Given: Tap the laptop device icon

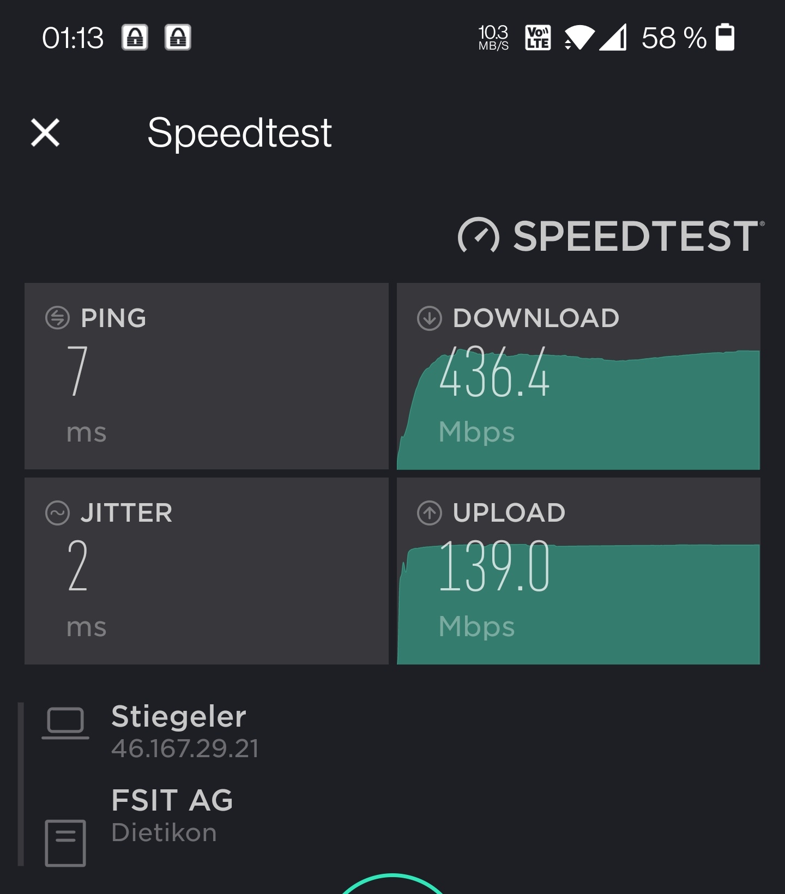Looking at the screenshot, I should [x=65, y=723].
